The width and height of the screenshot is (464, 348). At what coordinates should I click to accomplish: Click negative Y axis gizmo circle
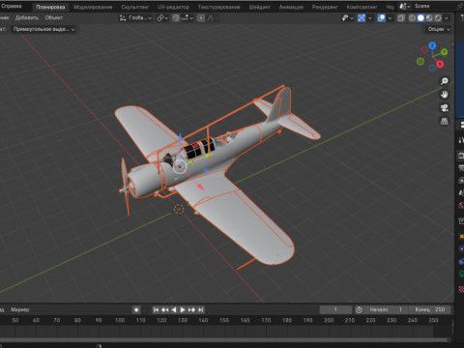coord(420,61)
